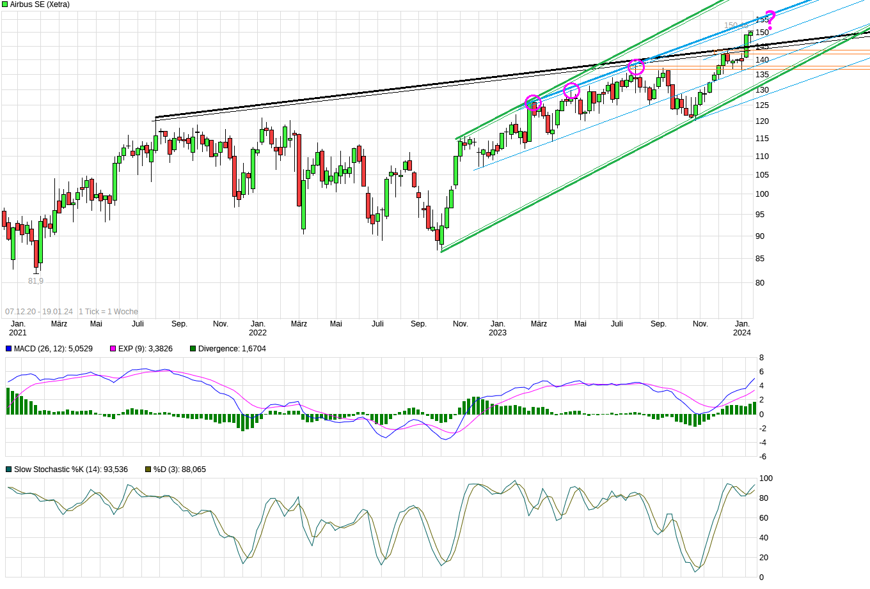The image size is (870, 589).
Task: Click the green square beside Airbus SE title
Action: pos(5,4)
